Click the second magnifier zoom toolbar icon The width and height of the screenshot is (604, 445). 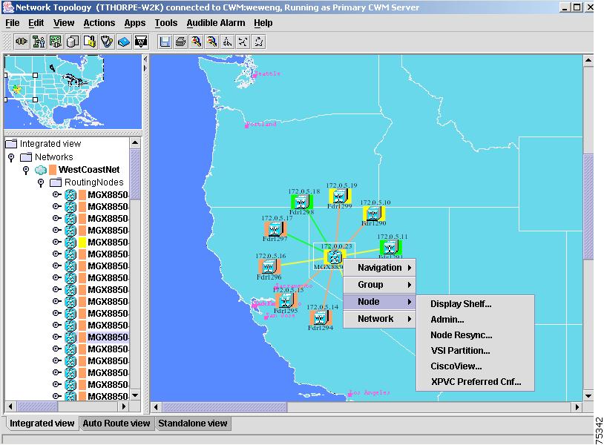(212, 42)
